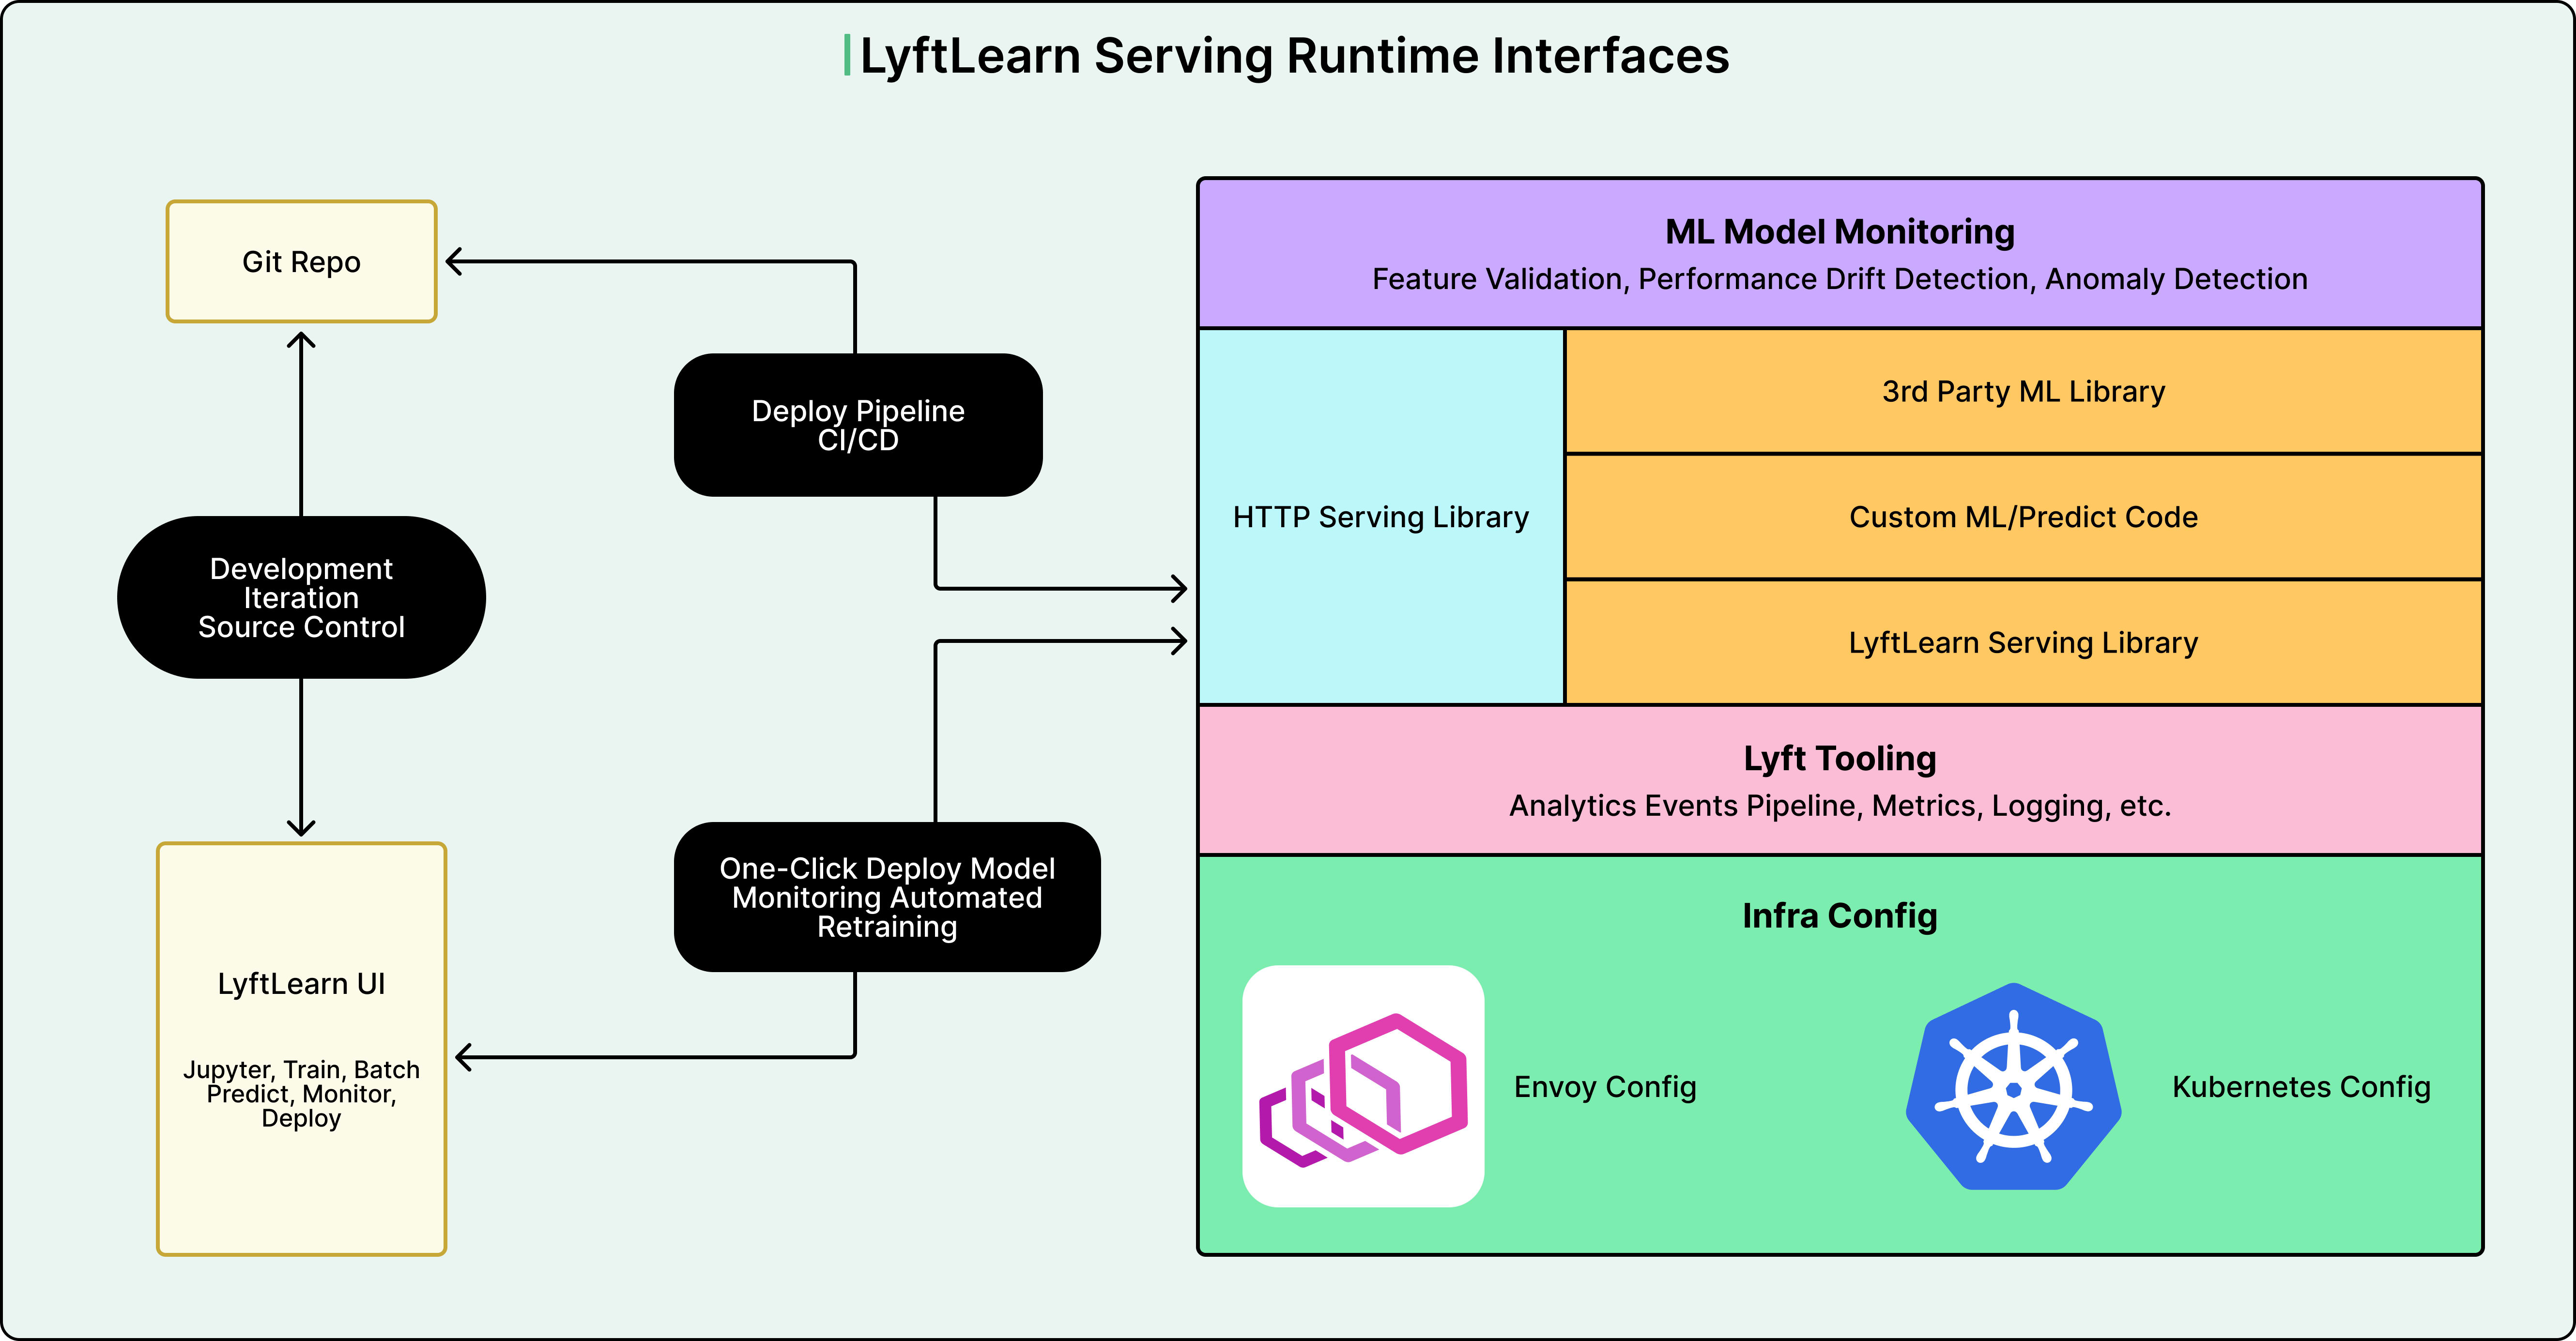Click the Kubernetes Config label
Screen dimensions: 2576x1341
click(x=2300, y=1087)
